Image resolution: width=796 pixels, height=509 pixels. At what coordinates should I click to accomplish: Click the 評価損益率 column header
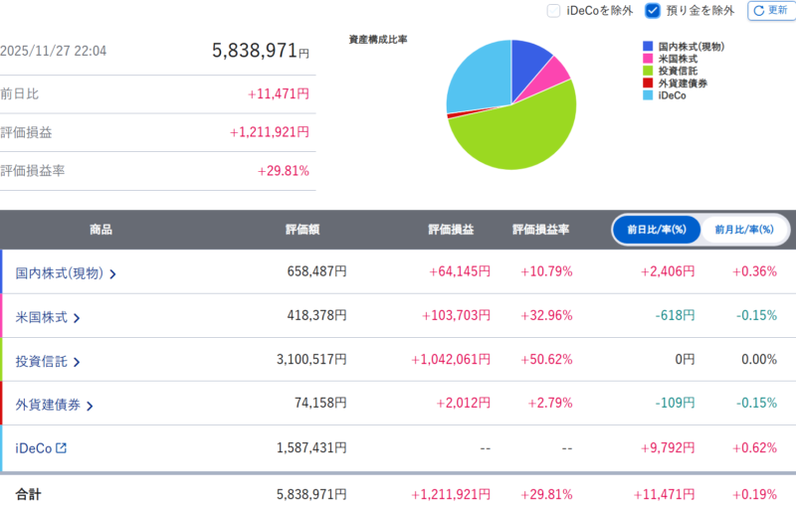(540, 230)
